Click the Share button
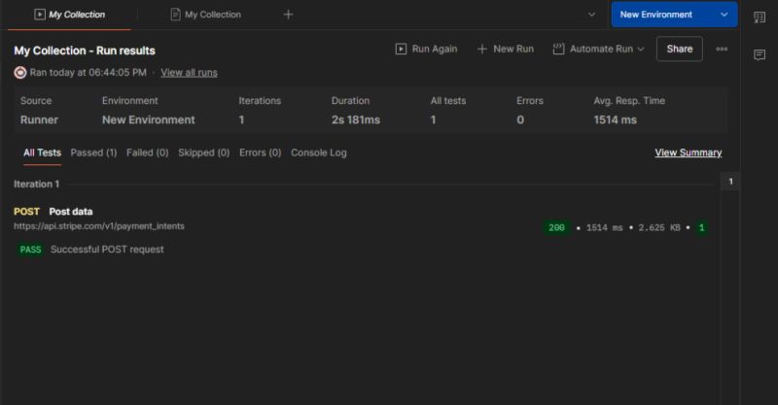The width and height of the screenshot is (778, 405). point(679,50)
